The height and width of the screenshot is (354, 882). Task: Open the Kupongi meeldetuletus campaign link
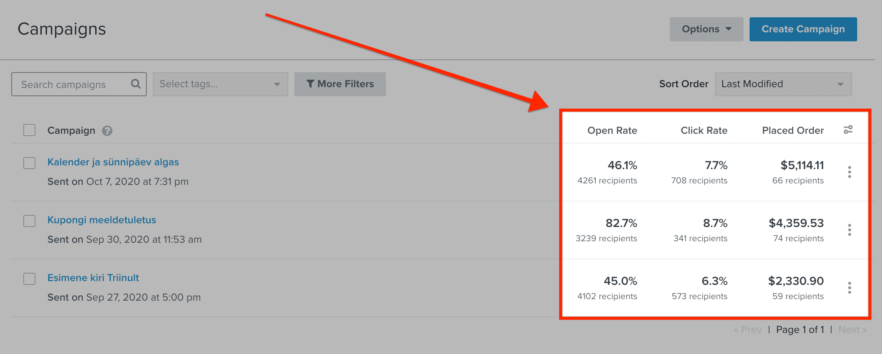tap(102, 220)
